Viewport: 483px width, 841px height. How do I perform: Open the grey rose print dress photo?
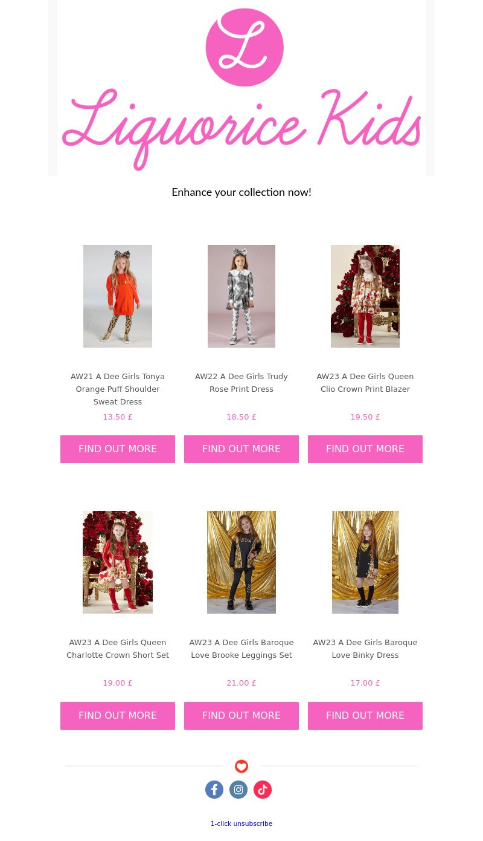[x=241, y=296]
